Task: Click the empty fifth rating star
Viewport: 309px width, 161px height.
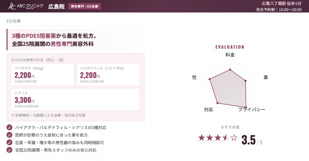Action: click(x=234, y=138)
